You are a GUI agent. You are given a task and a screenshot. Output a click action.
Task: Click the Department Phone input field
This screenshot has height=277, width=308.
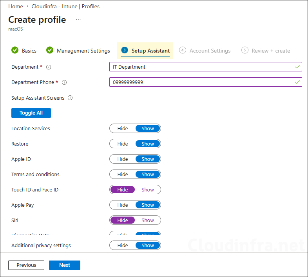pyautogui.click(x=205, y=82)
